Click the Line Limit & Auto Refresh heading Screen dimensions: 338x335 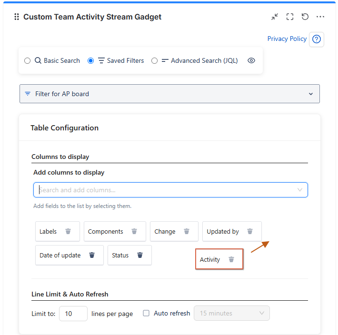click(x=70, y=294)
